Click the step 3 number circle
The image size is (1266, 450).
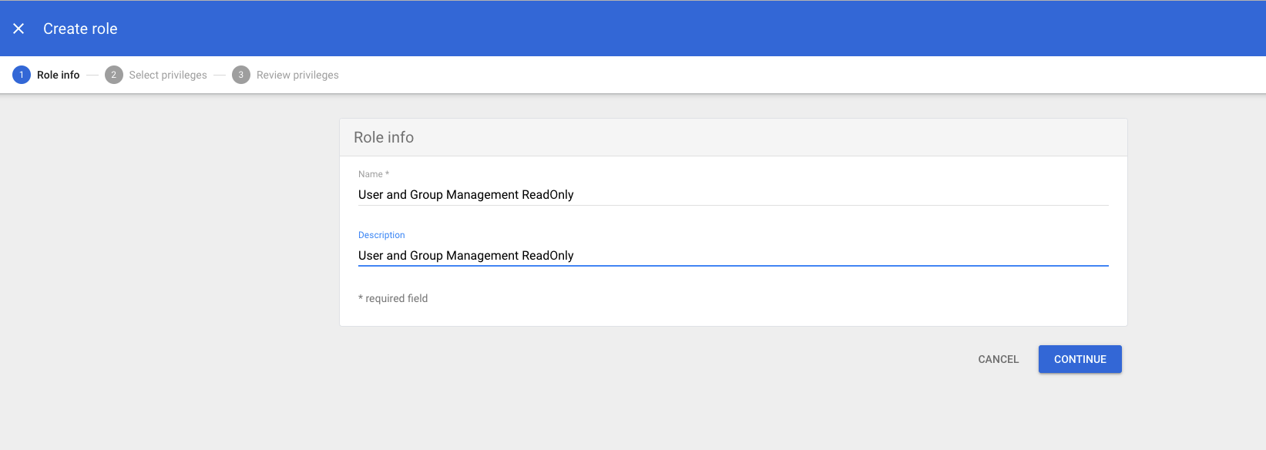[x=241, y=75]
